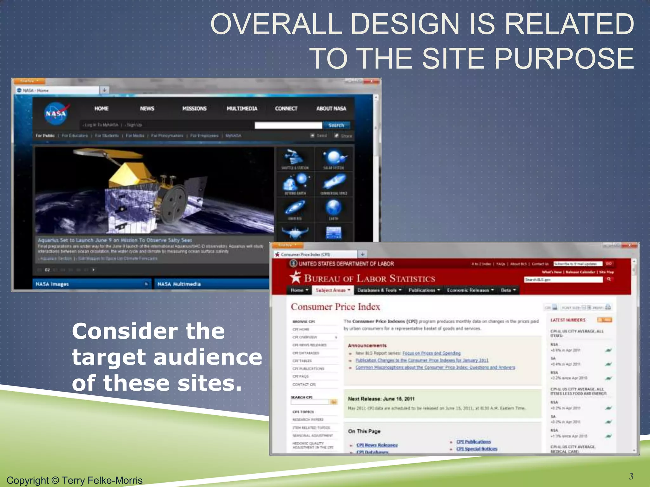Open the Publications menu in BLS navigation
Screen dimensions: 650x487
(x=424, y=290)
